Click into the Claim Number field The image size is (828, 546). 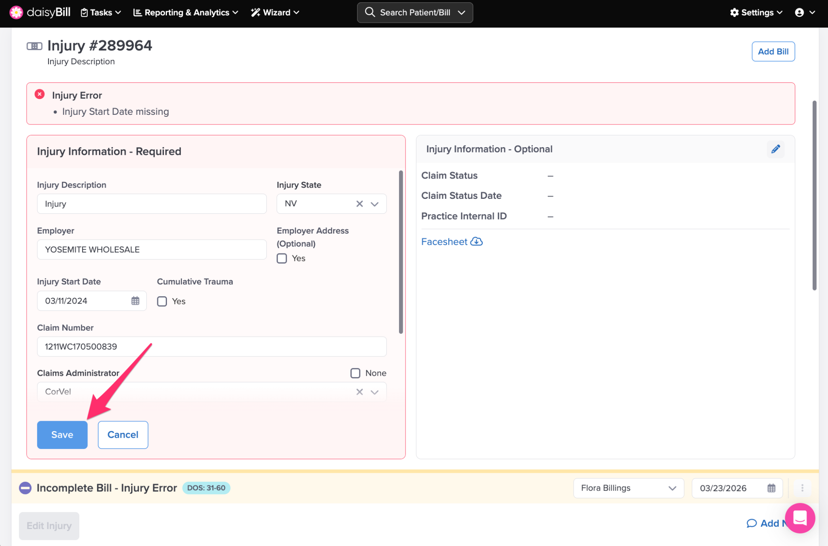(x=211, y=346)
